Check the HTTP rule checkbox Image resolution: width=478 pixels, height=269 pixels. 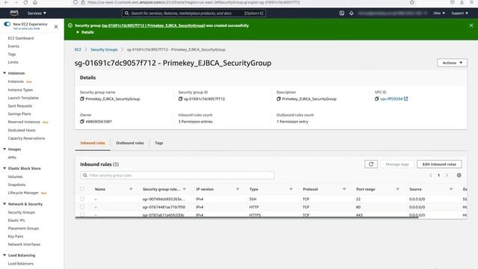tap(82, 207)
